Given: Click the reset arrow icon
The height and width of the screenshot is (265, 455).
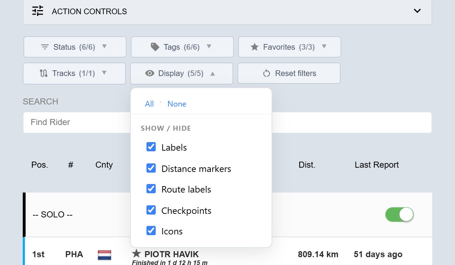Looking at the screenshot, I should tap(267, 74).
